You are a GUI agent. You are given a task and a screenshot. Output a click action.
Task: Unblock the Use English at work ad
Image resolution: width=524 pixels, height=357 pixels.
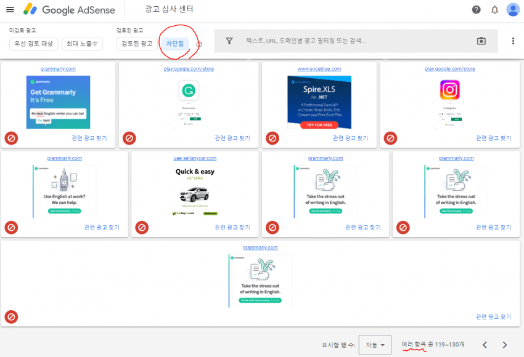[11, 228]
